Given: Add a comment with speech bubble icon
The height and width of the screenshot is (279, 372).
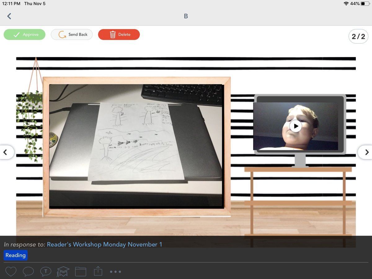Looking at the screenshot, I should 28,272.
